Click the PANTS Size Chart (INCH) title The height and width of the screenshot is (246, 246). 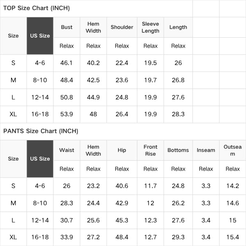click(41, 131)
